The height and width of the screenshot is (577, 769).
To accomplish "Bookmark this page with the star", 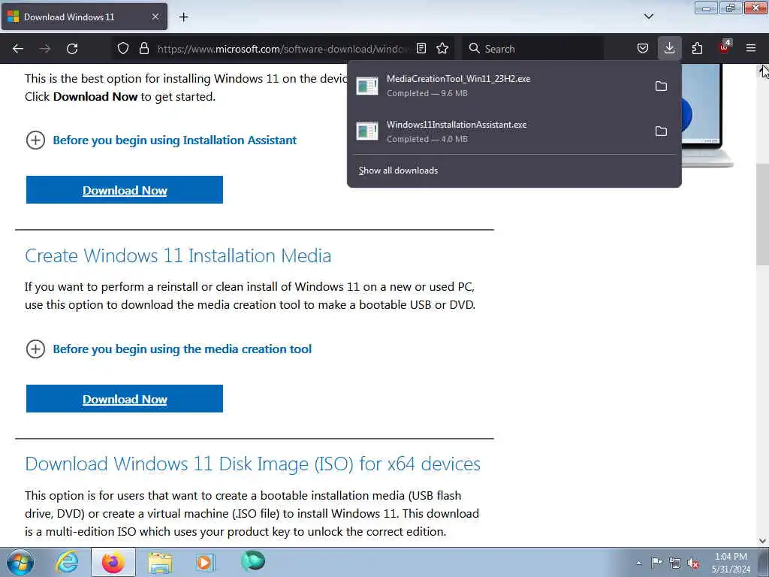I will coord(442,49).
